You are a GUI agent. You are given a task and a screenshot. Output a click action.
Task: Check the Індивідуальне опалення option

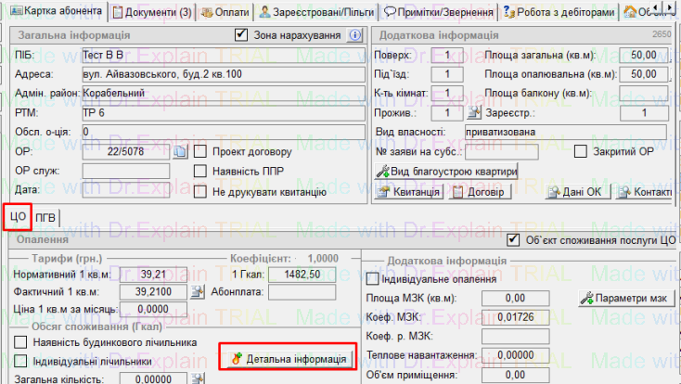click(x=373, y=279)
